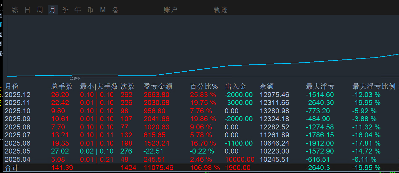Click total lots 141.39 in 合计 row
The width and height of the screenshot is (399, 173).
tap(62, 168)
